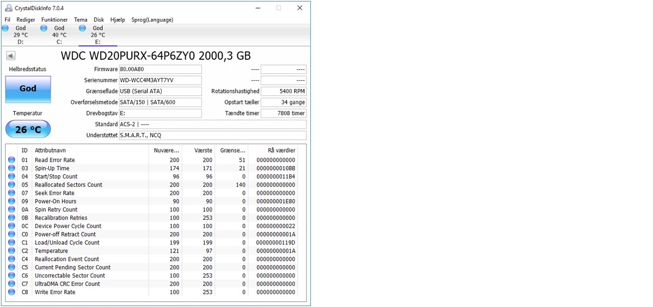Click status orb for Reallocated Sectors Count

coord(12,184)
